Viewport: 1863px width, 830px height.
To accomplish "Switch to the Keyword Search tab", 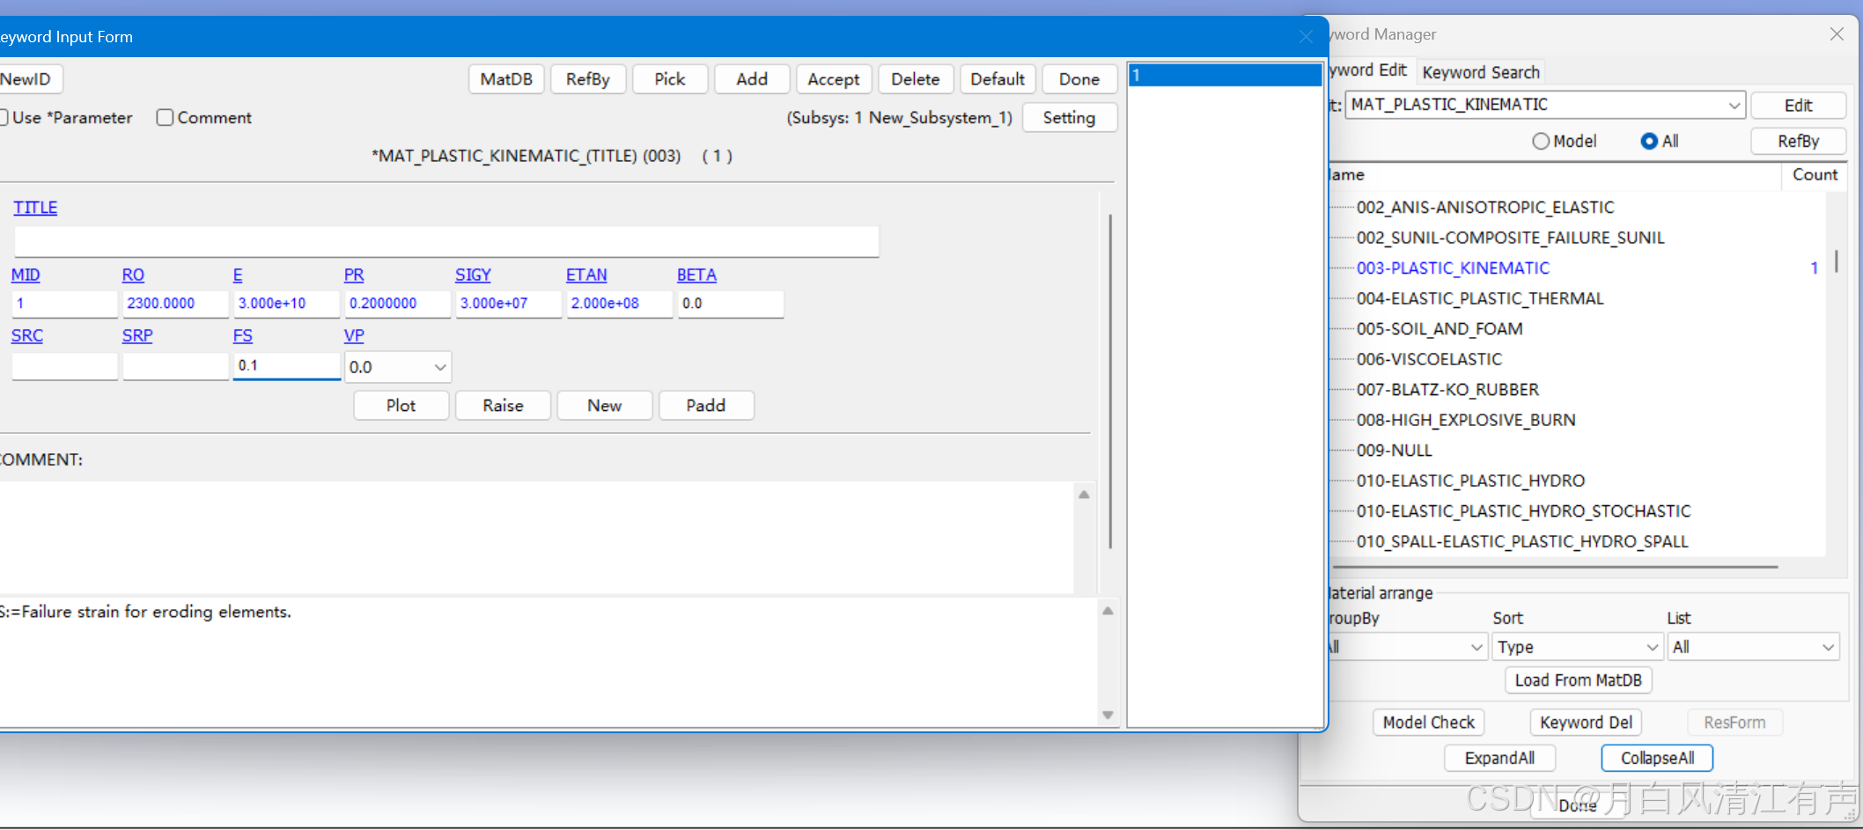I will 1481,72.
